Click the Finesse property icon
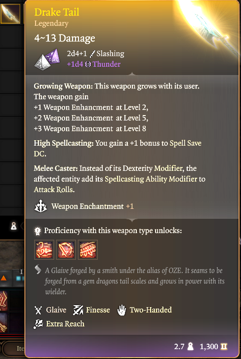241x359 pixels. tap(78, 310)
